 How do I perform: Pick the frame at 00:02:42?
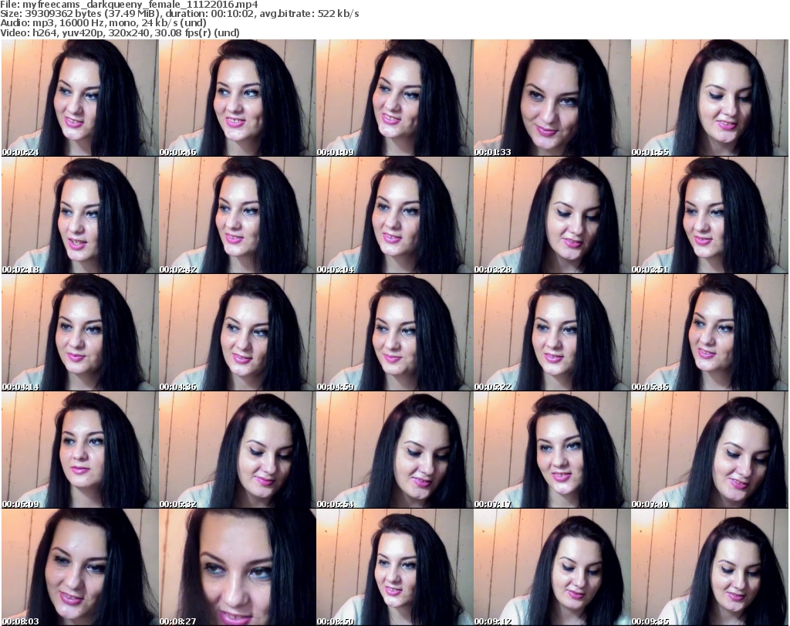click(x=237, y=215)
